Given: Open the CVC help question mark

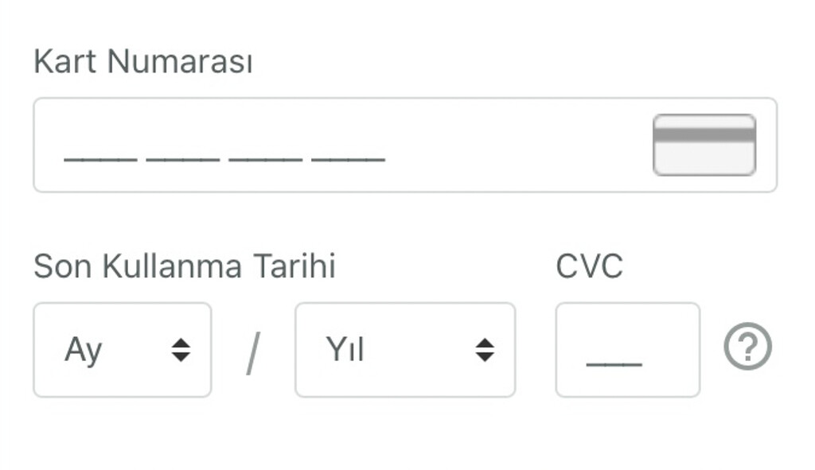Looking at the screenshot, I should [747, 349].
